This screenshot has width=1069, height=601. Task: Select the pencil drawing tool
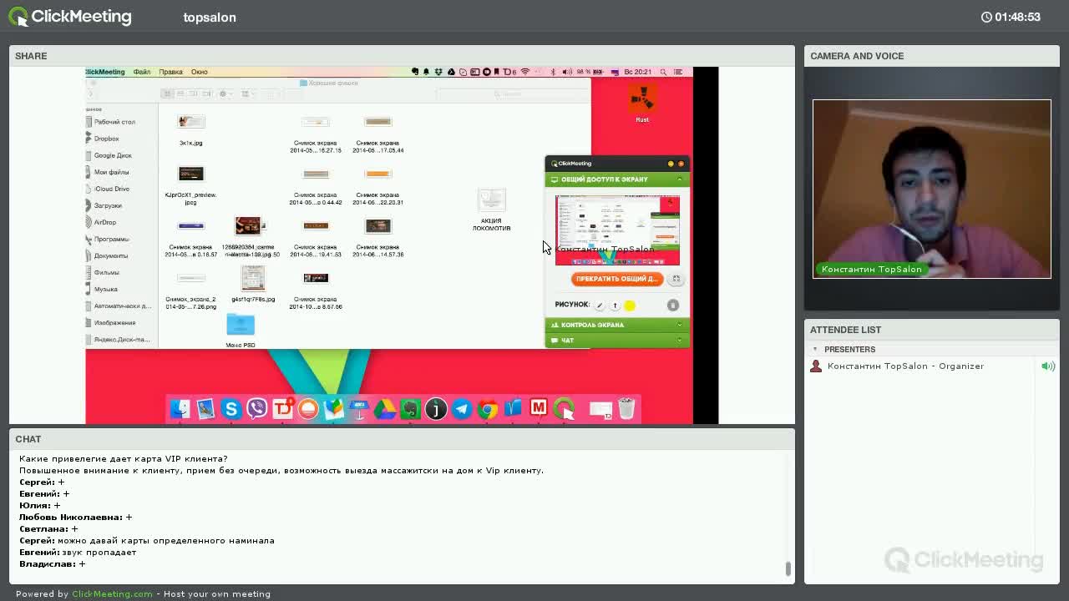600,306
